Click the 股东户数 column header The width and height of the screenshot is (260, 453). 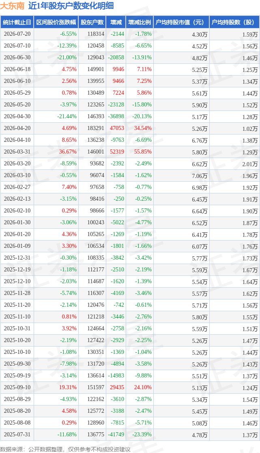[x=92, y=22]
